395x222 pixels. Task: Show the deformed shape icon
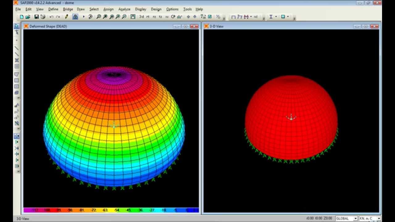pos(240,17)
